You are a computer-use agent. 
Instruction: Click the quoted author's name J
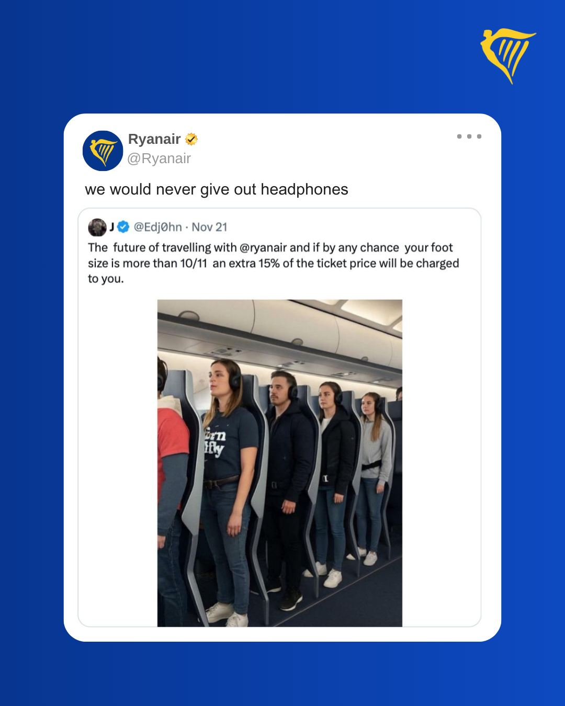tap(111, 227)
